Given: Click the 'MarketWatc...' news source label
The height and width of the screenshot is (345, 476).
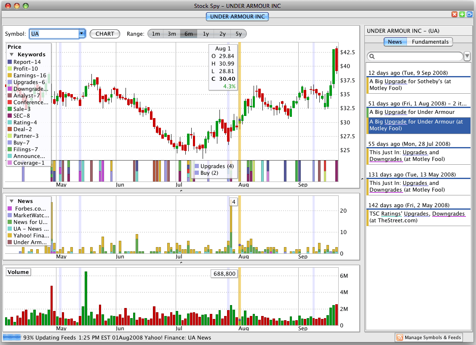Looking at the screenshot, I should (31, 215).
